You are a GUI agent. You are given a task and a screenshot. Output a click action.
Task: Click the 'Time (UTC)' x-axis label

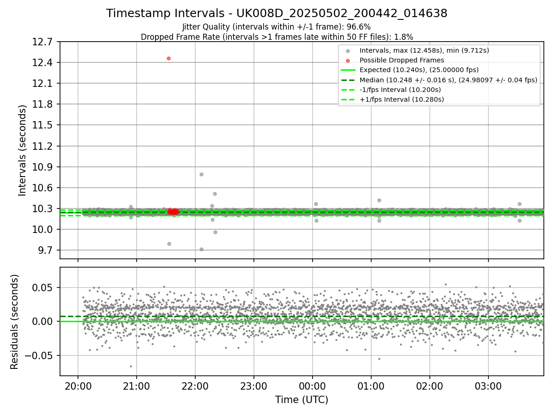[301, 400]
